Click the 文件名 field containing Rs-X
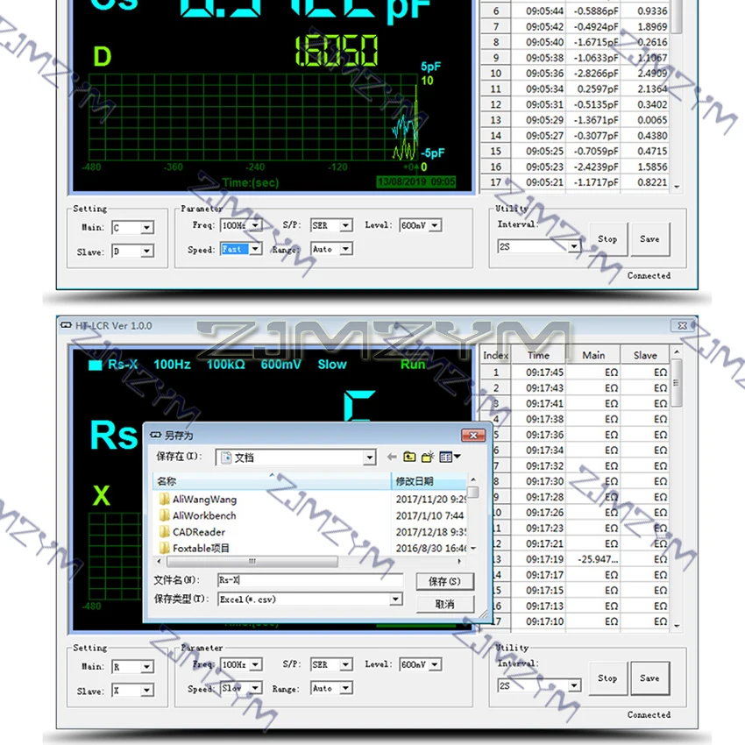The width and height of the screenshot is (745, 745). coord(309,580)
